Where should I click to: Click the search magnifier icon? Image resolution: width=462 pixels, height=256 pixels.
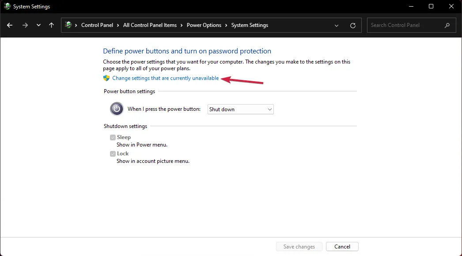coord(447,25)
